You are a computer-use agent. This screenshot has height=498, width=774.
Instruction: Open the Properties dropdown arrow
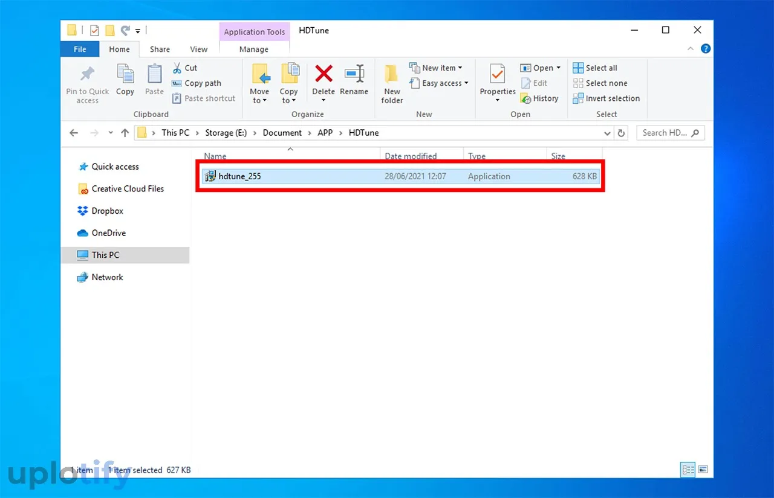pyautogui.click(x=498, y=100)
